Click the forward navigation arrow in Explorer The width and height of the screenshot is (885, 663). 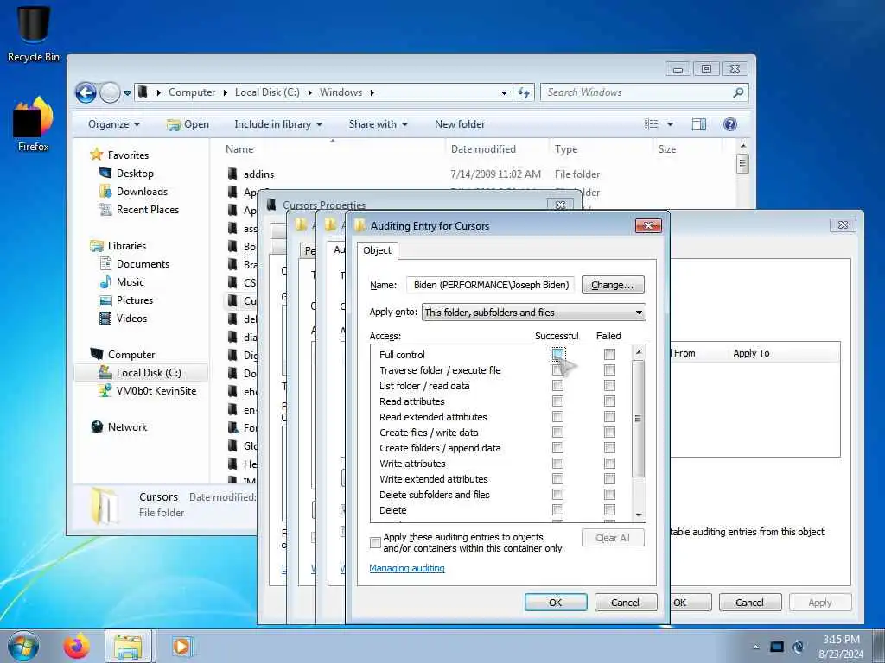[x=110, y=92]
